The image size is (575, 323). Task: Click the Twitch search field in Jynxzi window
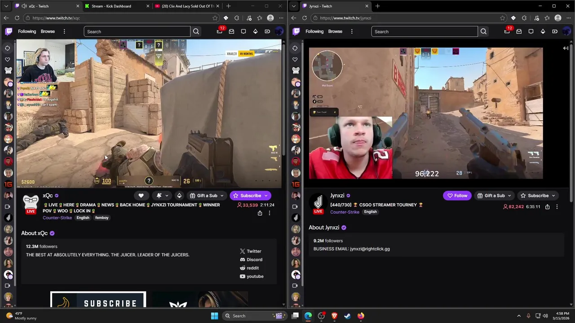[425, 31]
